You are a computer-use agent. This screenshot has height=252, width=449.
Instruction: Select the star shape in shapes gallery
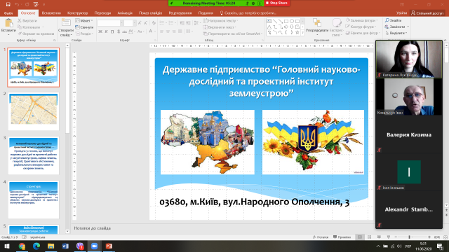[297, 32]
